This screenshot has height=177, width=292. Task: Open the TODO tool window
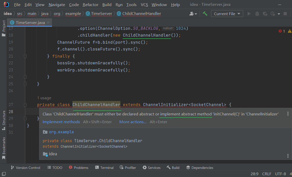coord(55,168)
